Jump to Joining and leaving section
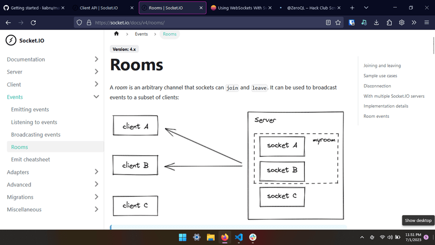 tap(382, 66)
